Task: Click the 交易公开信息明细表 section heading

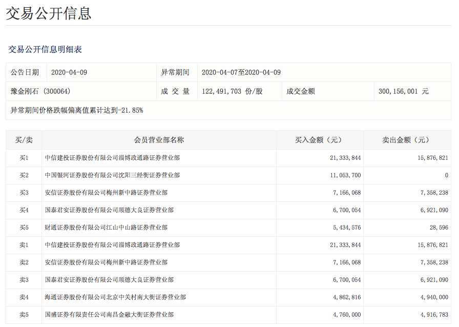Action: tap(45, 50)
